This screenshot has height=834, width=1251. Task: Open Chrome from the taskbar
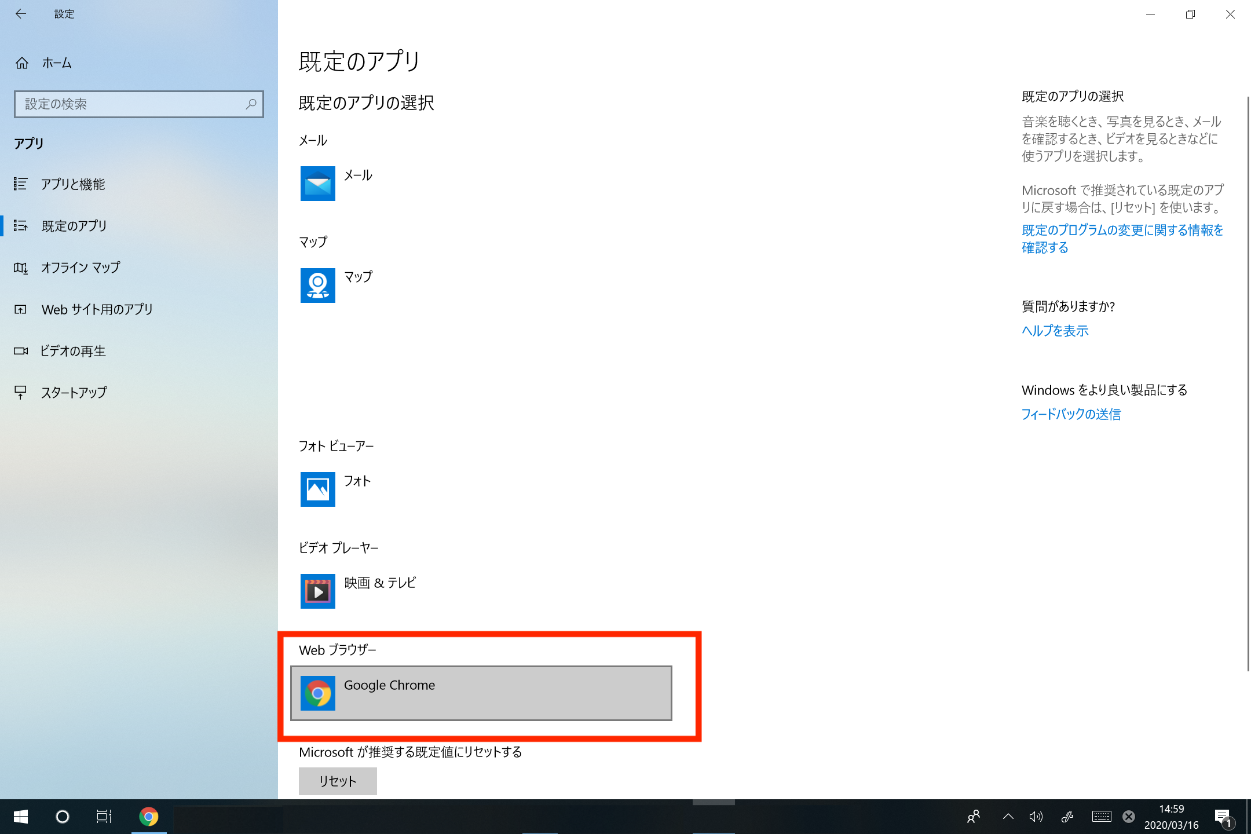tap(149, 817)
